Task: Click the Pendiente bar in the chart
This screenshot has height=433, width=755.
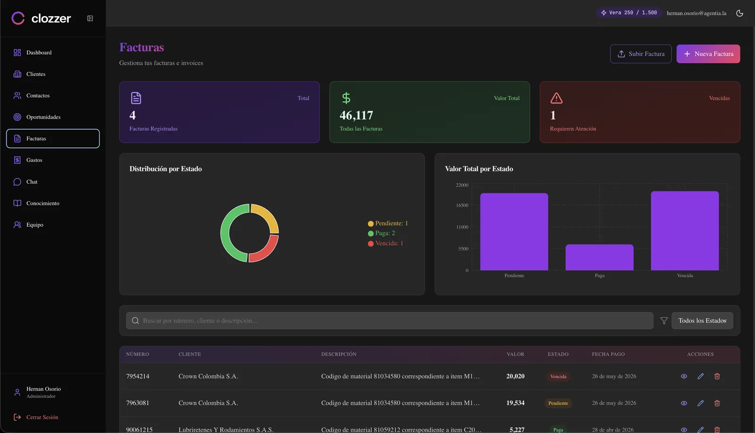Action: click(x=514, y=232)
